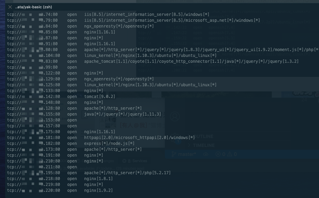Click nginx[*] on the .122:80 row

click(x=93, y=73)
